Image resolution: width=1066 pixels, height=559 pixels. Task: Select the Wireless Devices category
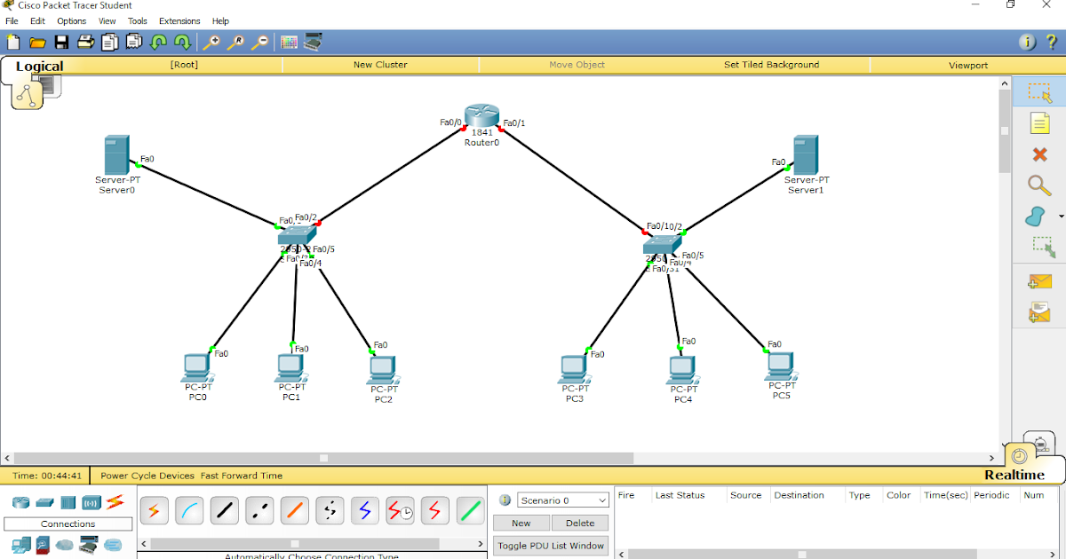point(91,502)
